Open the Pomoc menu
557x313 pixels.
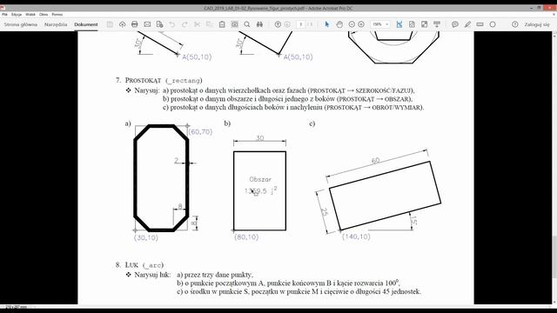tap(57, 15)
